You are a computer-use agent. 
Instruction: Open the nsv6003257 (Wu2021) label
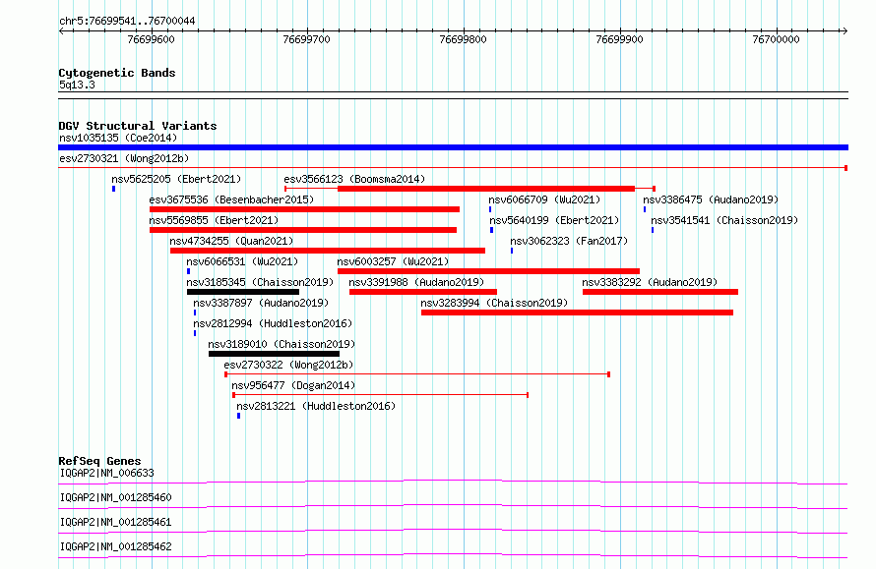(393, 261)
